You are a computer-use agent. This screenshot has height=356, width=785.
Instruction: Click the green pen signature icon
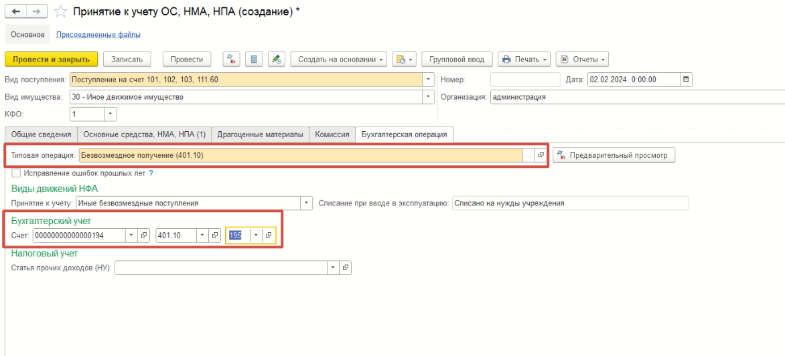click(277, 59)
